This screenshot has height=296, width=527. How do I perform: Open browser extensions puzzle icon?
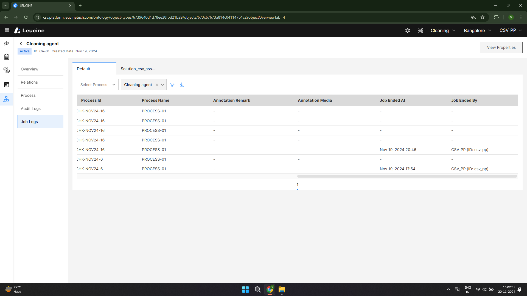pyautogui.click(x=496, y=17)
